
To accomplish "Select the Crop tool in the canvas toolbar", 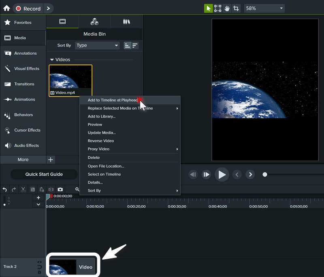I will (236, 9).
